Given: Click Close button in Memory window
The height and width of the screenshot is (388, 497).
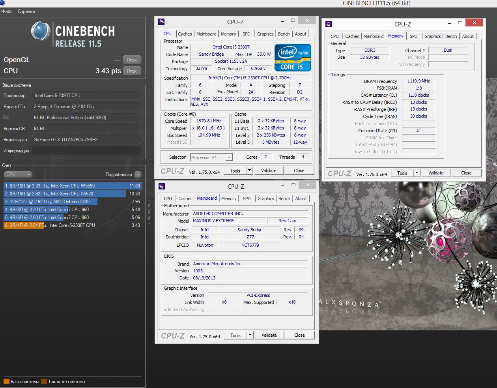Looking at the screenshot, I should [x=466, y=173].
